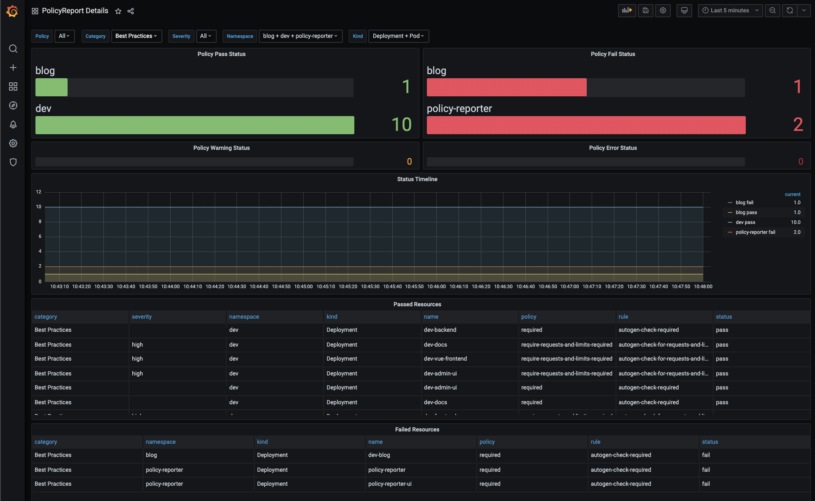Sort Failed Resources by rule column
The image size is (815, 501).
[x=595, y=442]
